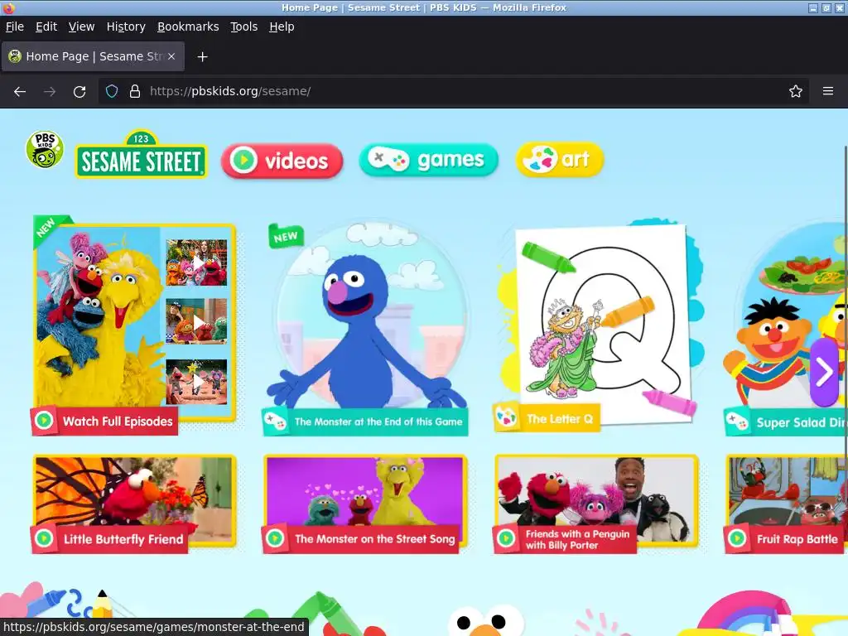Click the browser forward arrow
Viewport: 848px width, 636px height.
tap(50, 91)
